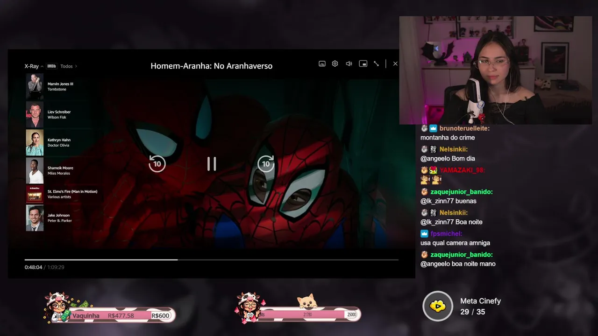
Task: Select the Kathryn Hahn name
Action: (x=59, y=140)
